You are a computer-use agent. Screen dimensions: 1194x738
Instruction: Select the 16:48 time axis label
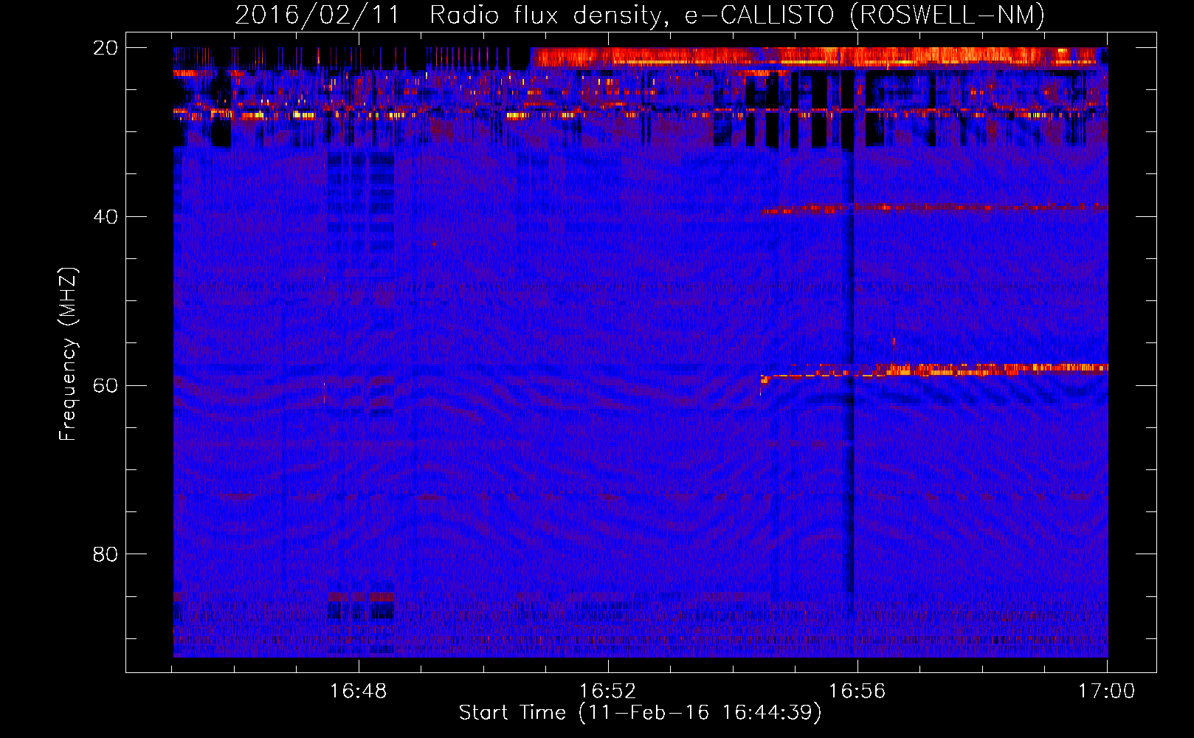point(358,691)
